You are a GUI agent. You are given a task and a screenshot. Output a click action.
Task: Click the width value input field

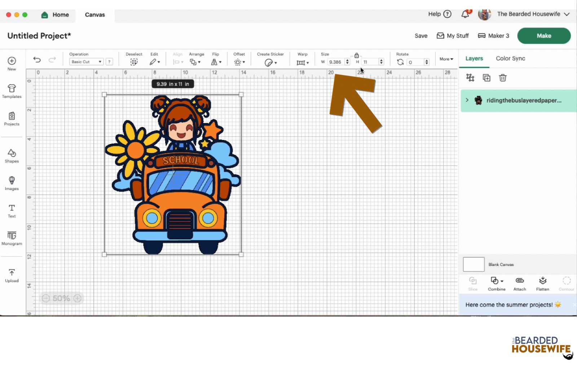[x=336, y=62]
